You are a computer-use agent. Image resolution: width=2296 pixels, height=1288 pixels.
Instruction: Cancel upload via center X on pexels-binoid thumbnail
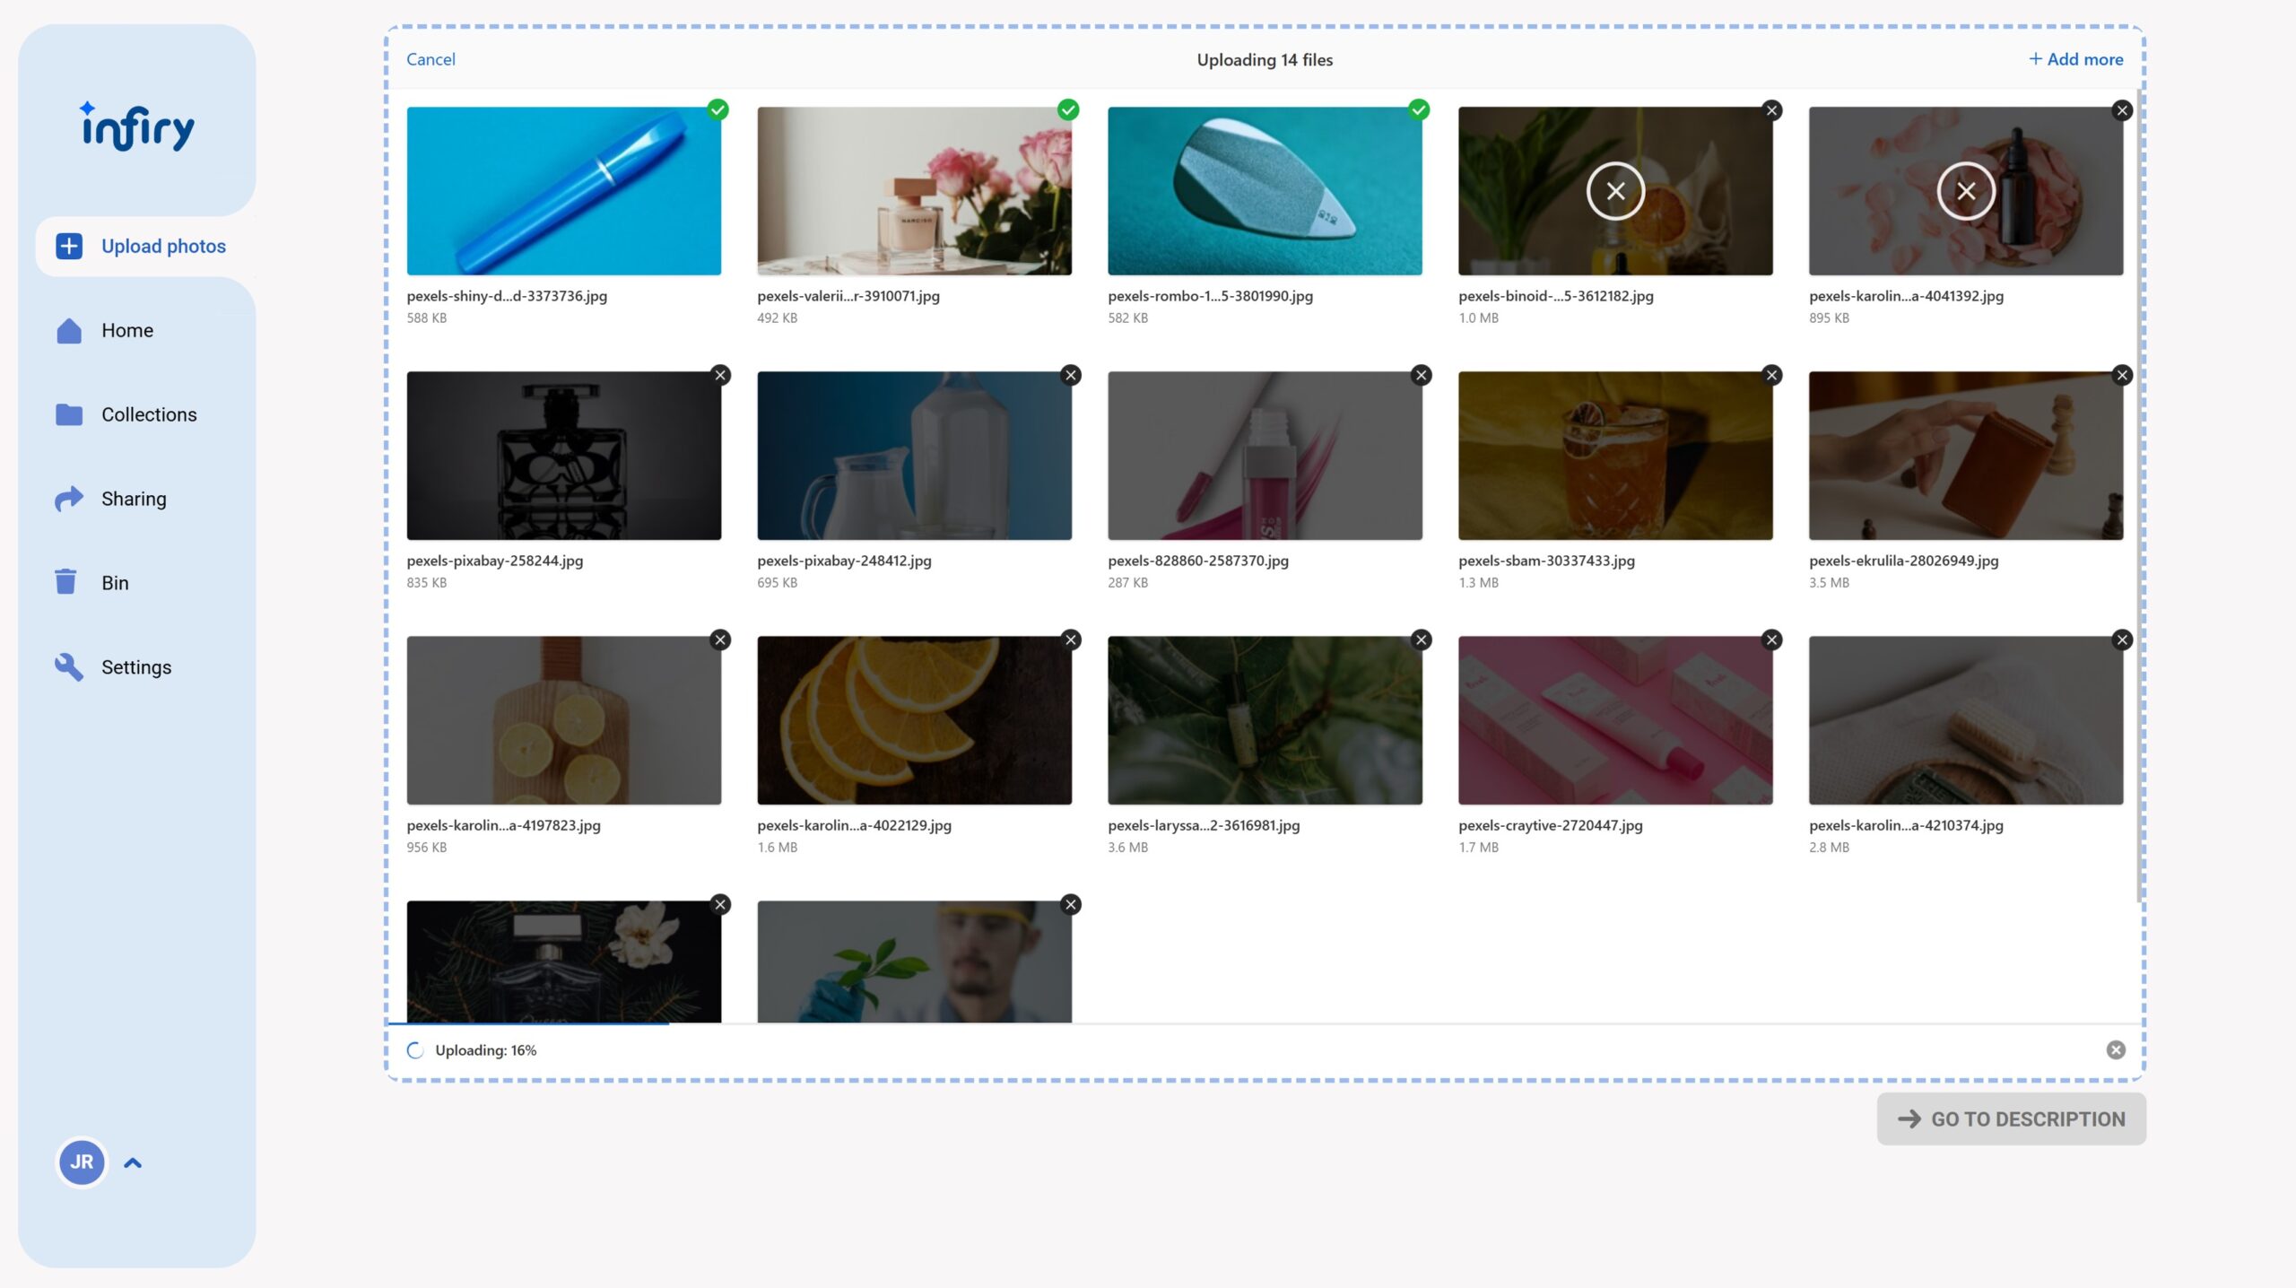[1615, 191]
